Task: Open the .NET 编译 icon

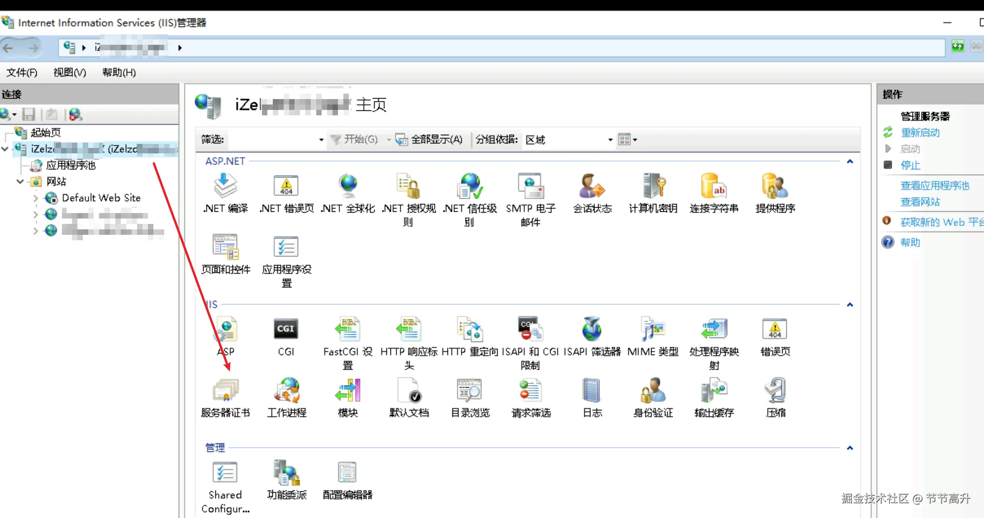Action: 225,186
